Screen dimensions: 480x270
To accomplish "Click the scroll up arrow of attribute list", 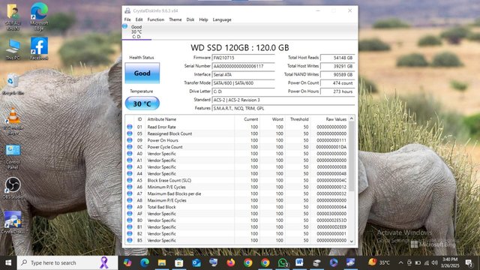I will tap(352, 118).
